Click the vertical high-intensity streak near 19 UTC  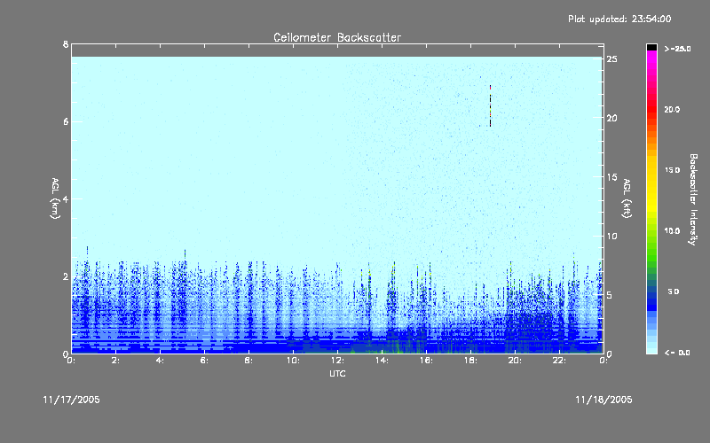click(x=490, y=106)
